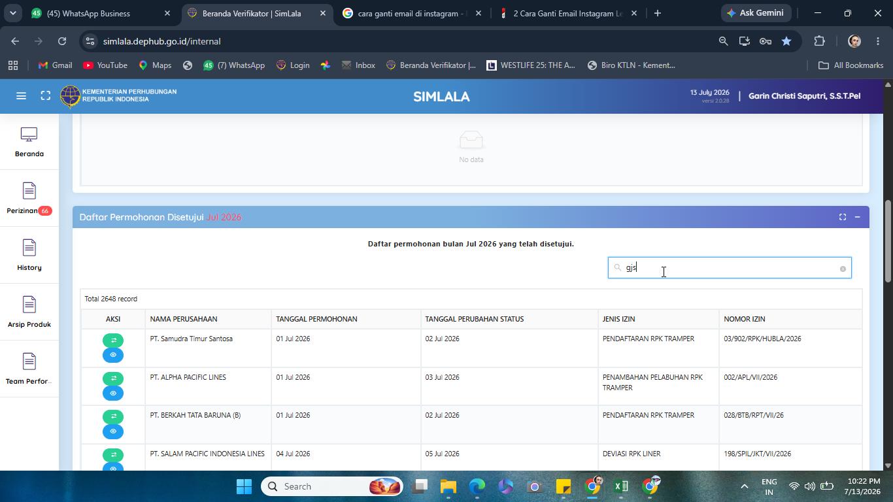Image resolution: width=893 pixels, height=502 pixels.
Task: Expand Daftar Permohonan Disetujui panel to fullscreen
Action: click(843, 217)
